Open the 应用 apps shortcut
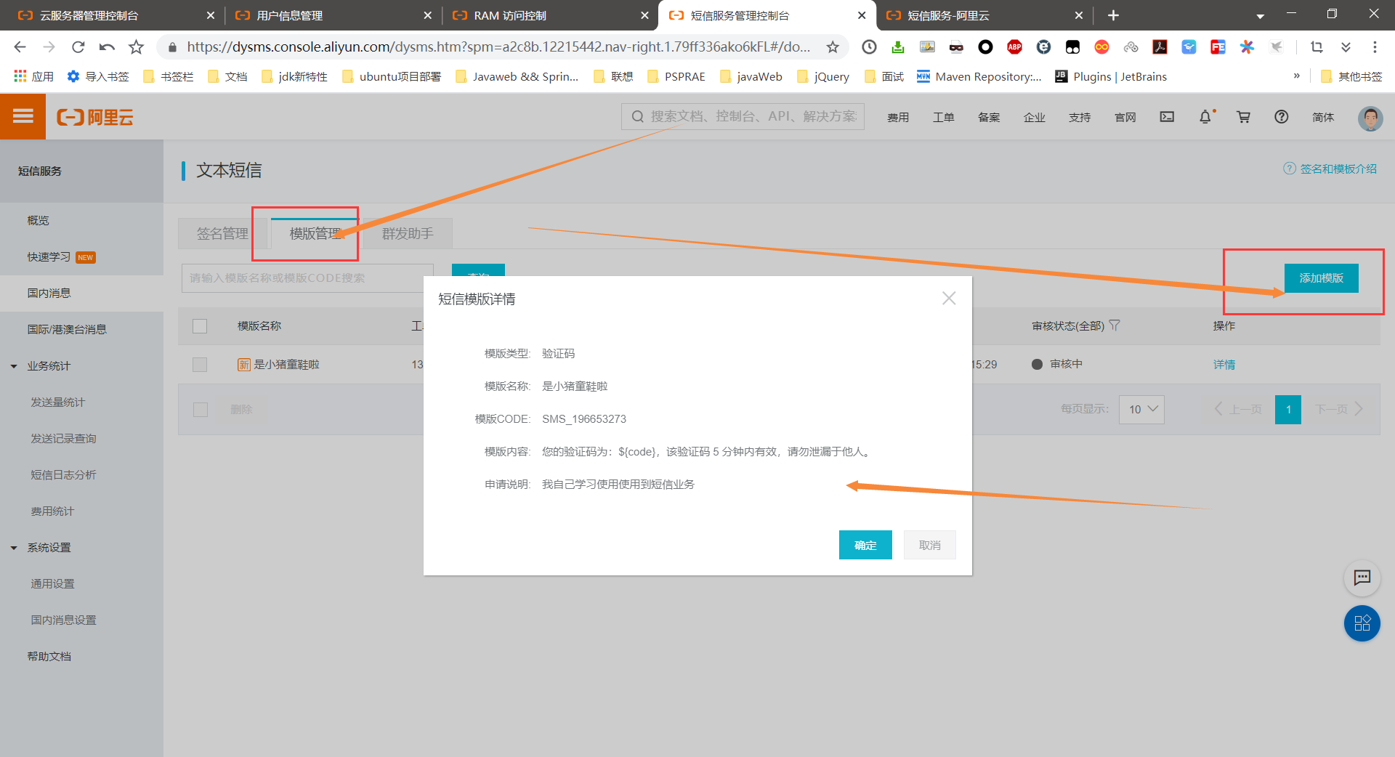 tap(33, 76)
